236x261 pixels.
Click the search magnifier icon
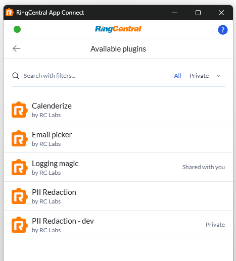tap(16, 76)
